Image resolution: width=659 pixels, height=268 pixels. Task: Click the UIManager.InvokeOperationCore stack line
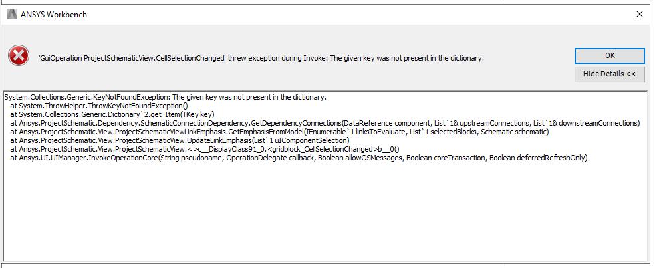[x=299, y=158]
